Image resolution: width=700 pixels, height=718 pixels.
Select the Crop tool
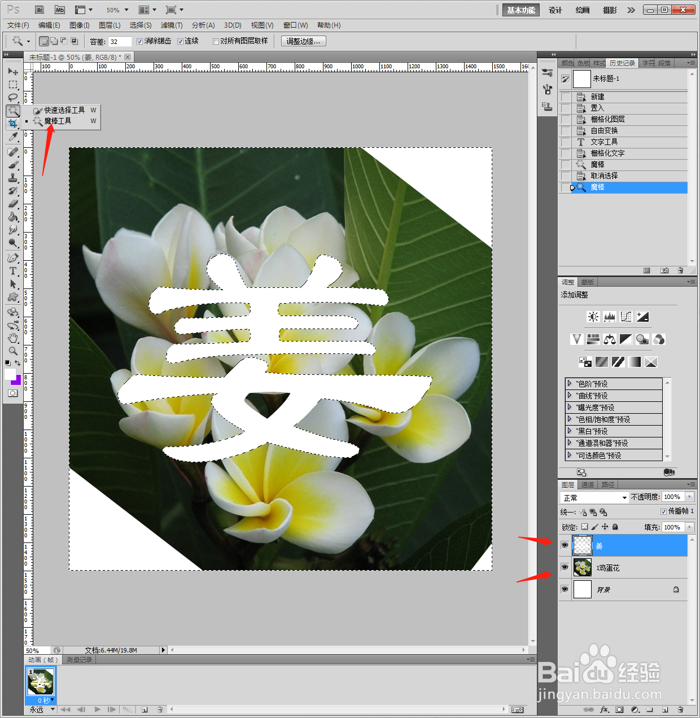(13, 123)
